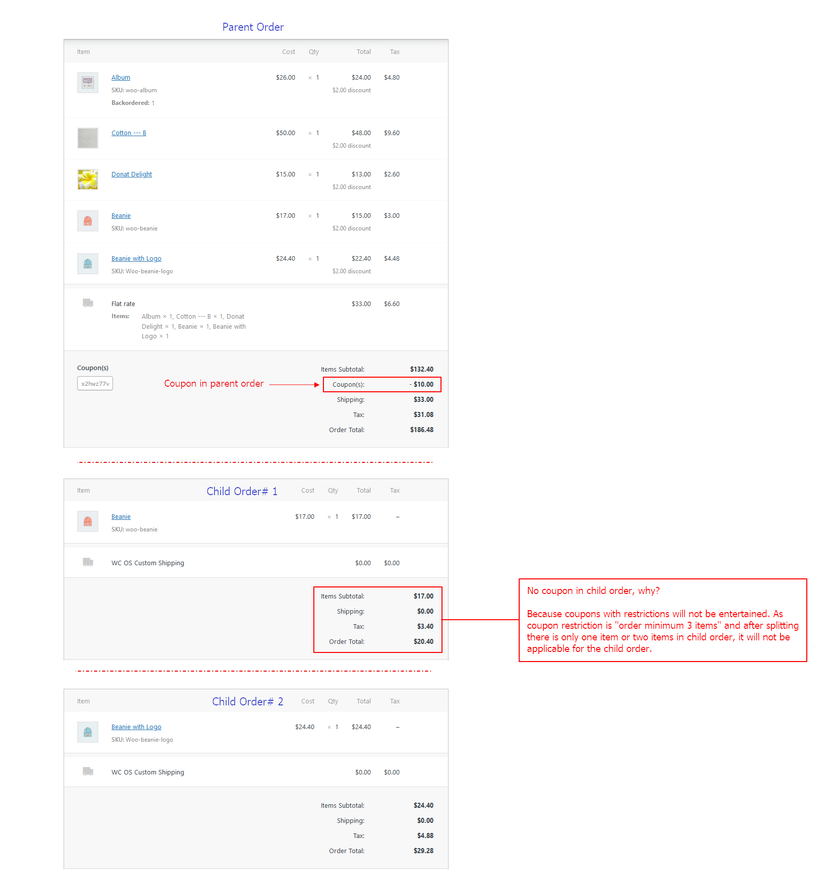Screen dimensions: 830x896
Task: Click the shipping truck icon in Child Order #2
Action: [x=88, y=771]
